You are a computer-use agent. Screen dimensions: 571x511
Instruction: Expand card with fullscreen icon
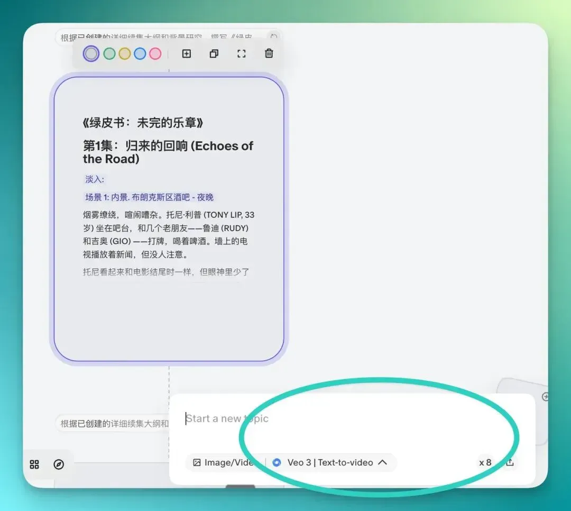pyautogui.click(x=242, y=53)
